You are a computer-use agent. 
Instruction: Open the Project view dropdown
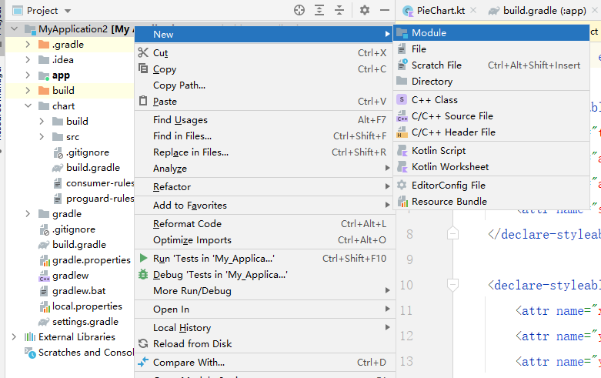point(68,11)
